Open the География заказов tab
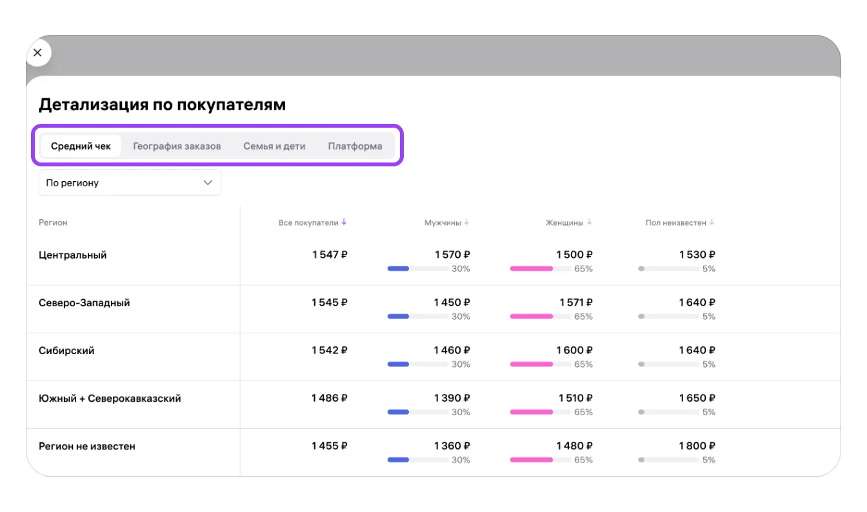Screen dimensions: 867x512 click(x=177, y=146)
